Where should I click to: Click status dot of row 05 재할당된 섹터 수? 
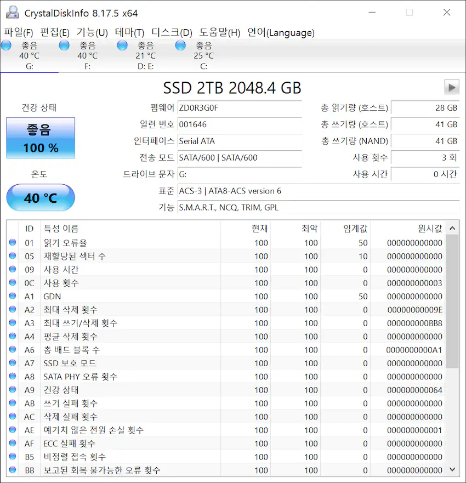[13, 255]
